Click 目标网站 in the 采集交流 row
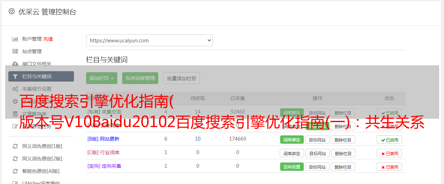 tap(317, 113)
